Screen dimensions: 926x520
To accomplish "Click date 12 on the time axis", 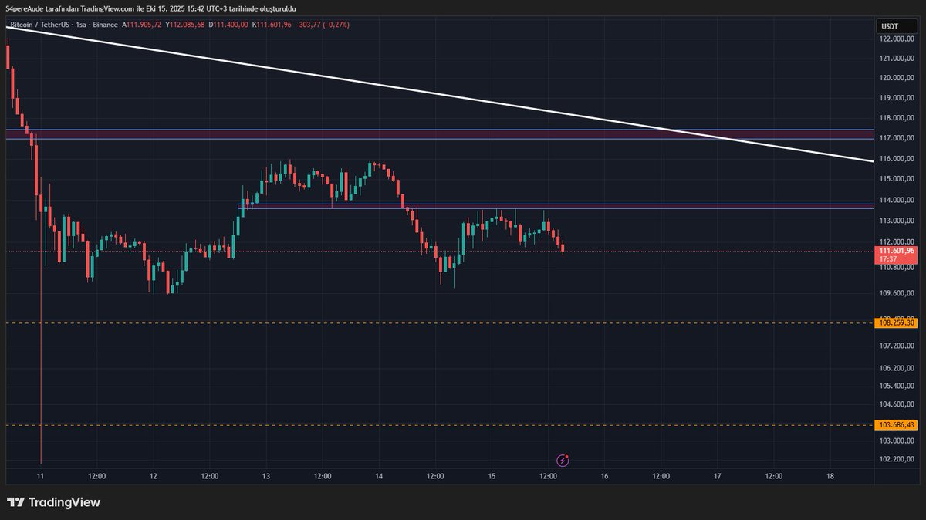I will point(153,476).
